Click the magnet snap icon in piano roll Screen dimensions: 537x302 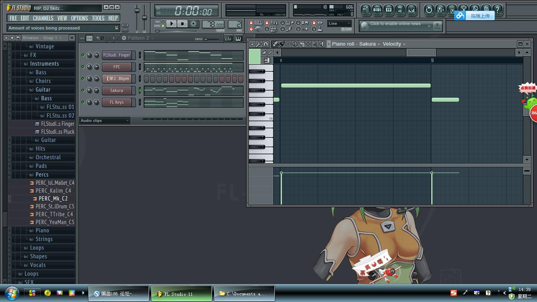pos(266,44)
